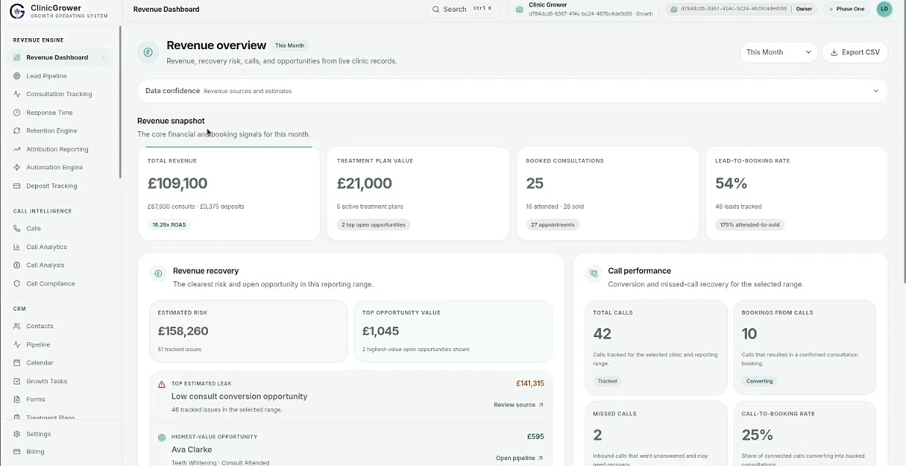Click the Calendar sidebar icon
The height and width of the screenshot is (466, 906).
tap(18, 363)
